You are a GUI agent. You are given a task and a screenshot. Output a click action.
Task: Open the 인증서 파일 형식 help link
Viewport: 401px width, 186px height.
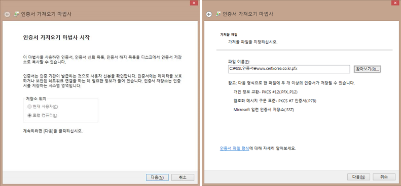click(x=235, y=148)
